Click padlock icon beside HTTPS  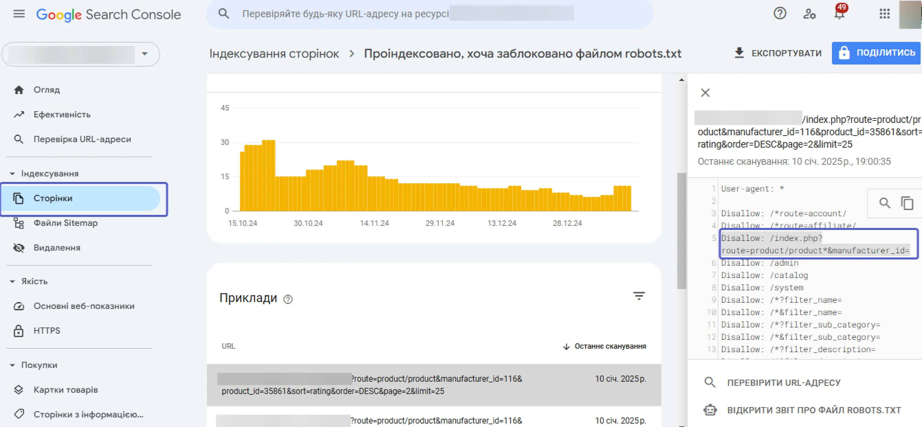coord(19,331)
